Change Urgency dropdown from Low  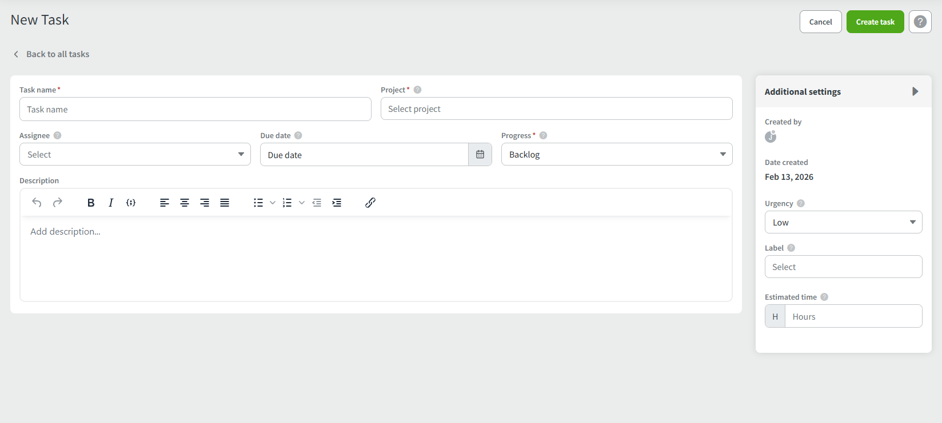pyautogui.click(x=843, y=223)
